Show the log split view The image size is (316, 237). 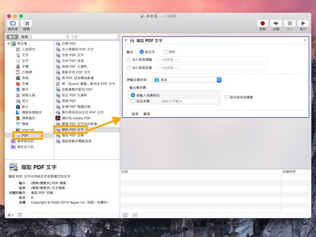(x=135, y=215)
